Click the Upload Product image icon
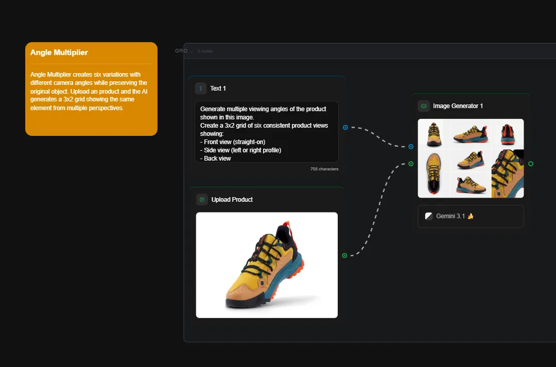 click(201, 199)
